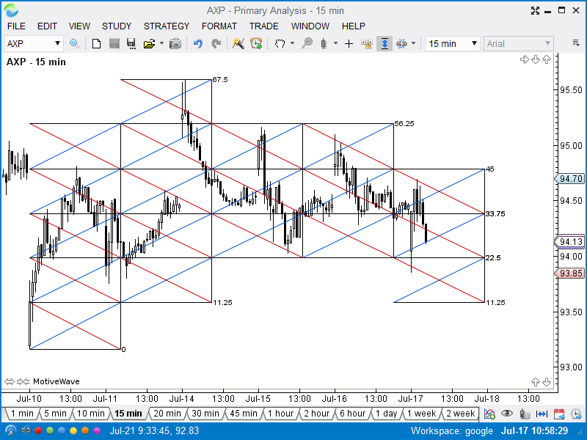Click the add study chart icon beside tabs

coord(489,414)
